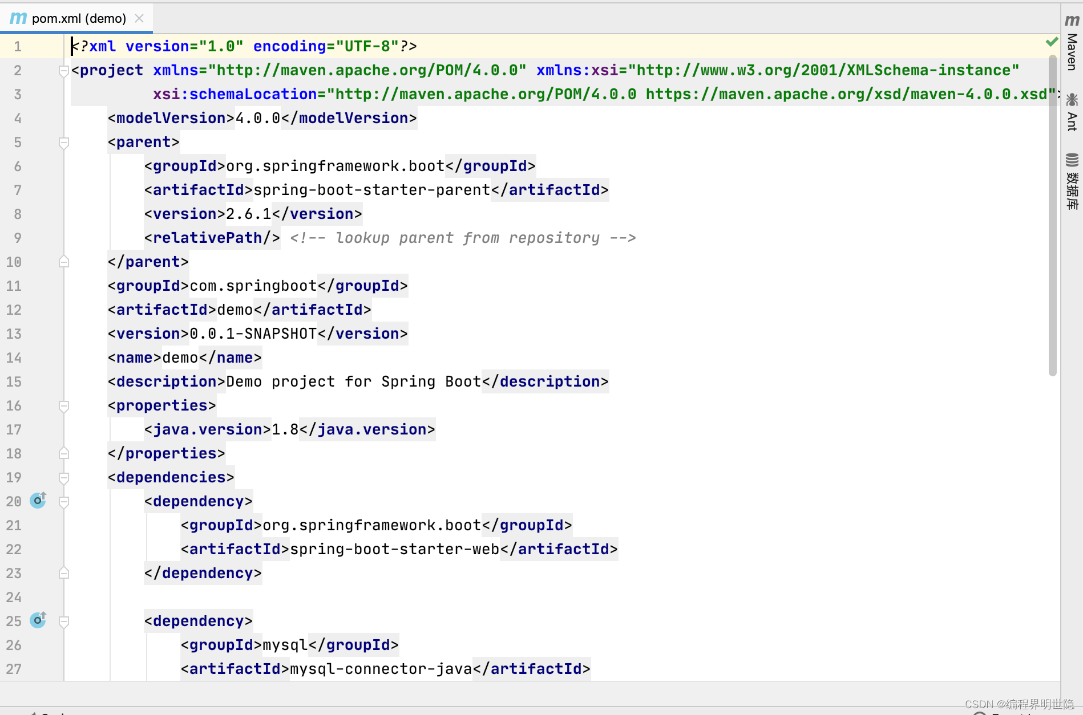Image resolution: width=1083 pixels, height=715 pixels.
Task: Click spring-boot-starter-web artifactId text
Action: (395, 549)
